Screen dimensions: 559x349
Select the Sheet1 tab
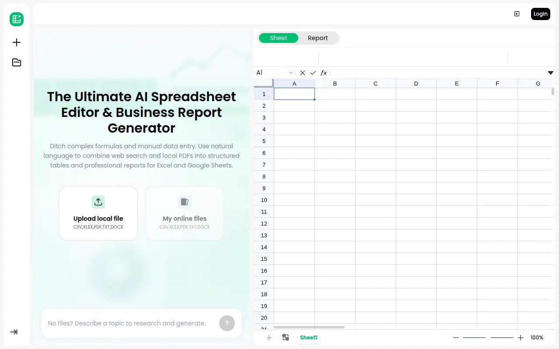pyautogui.click(x=309, y=338)
